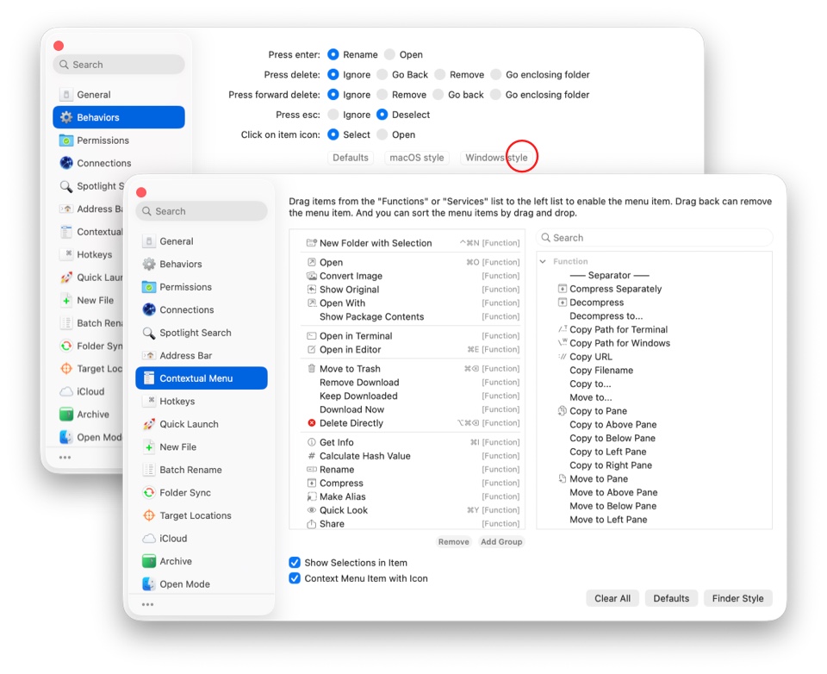Viewport: 827px width, 674px height.
Task: Click the Hotkeys icon in front sidebar
Action: click(x=149, y=401)
